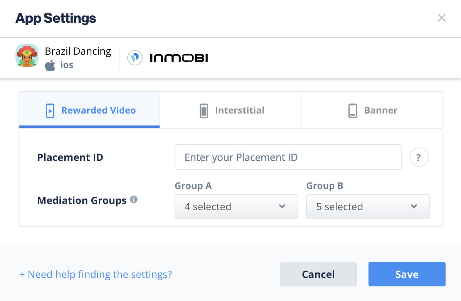Viewport: 461px width, 301px height.
Task: Open the Placement ID help question mark
Action: [x=419, y=157]
